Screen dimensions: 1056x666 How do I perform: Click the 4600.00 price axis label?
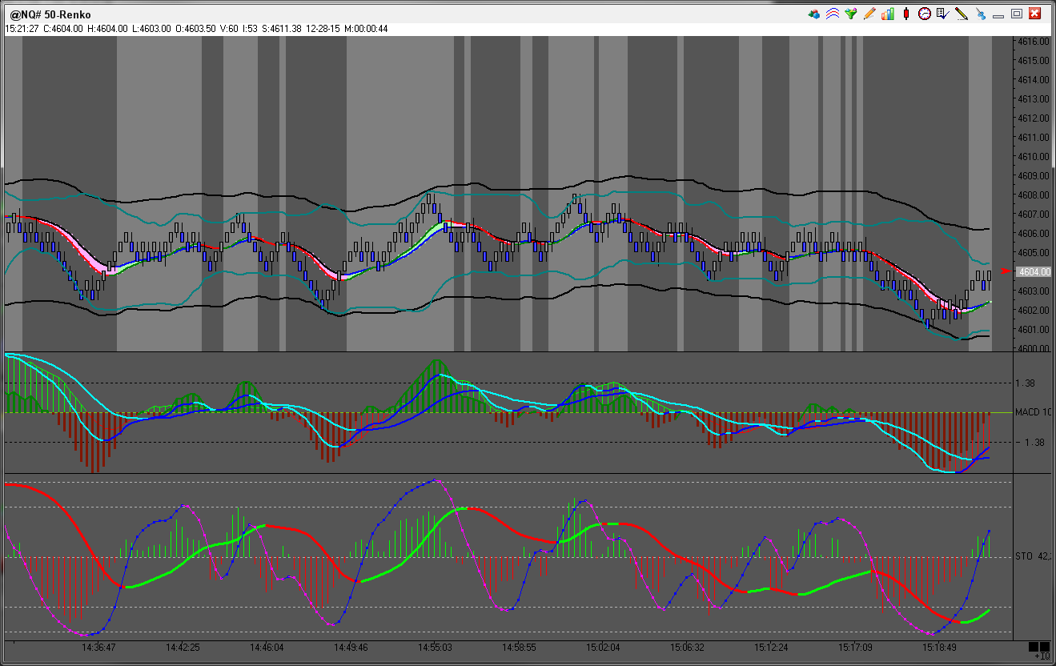click(x=1034, y=348)
